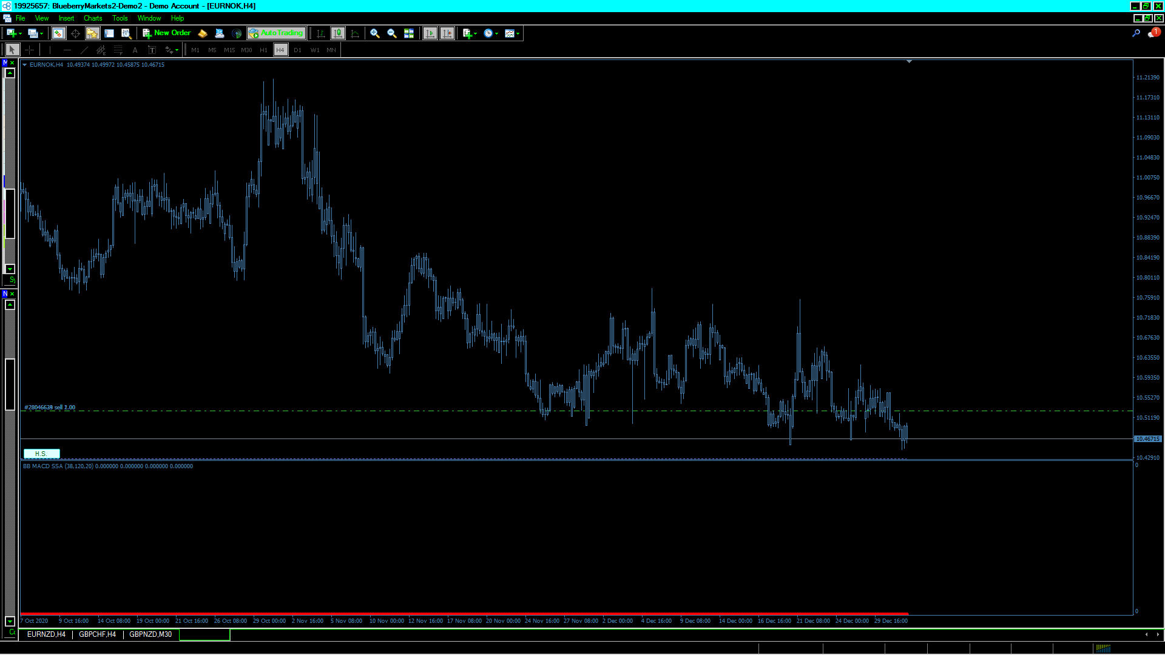1165x655 pixels.
Task: Click the zoom in magnifier icon
Action: 375,33
